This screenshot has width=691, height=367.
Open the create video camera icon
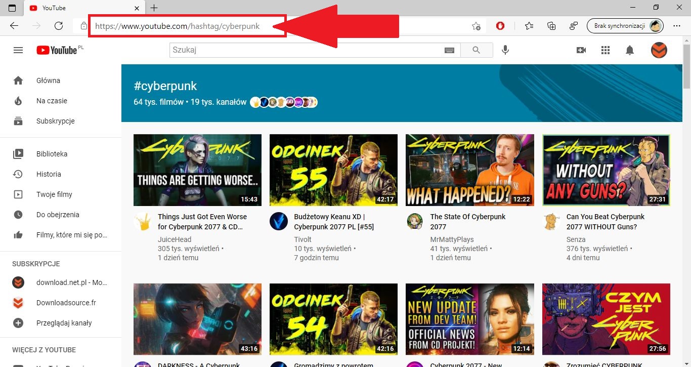click(x=581, y=50)
